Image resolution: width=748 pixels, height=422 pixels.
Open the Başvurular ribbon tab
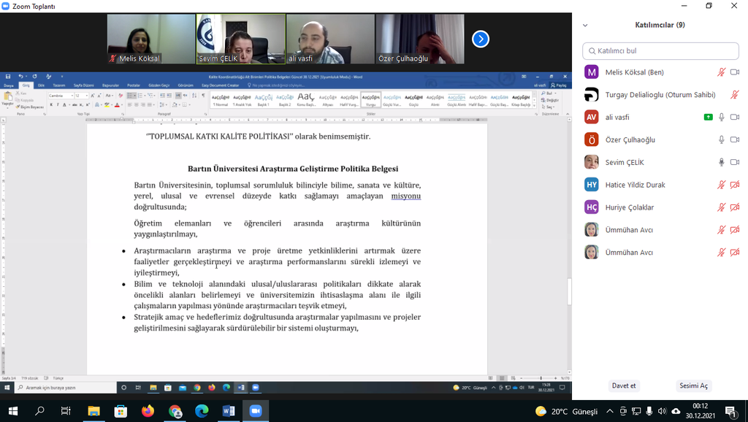[110, 85]
